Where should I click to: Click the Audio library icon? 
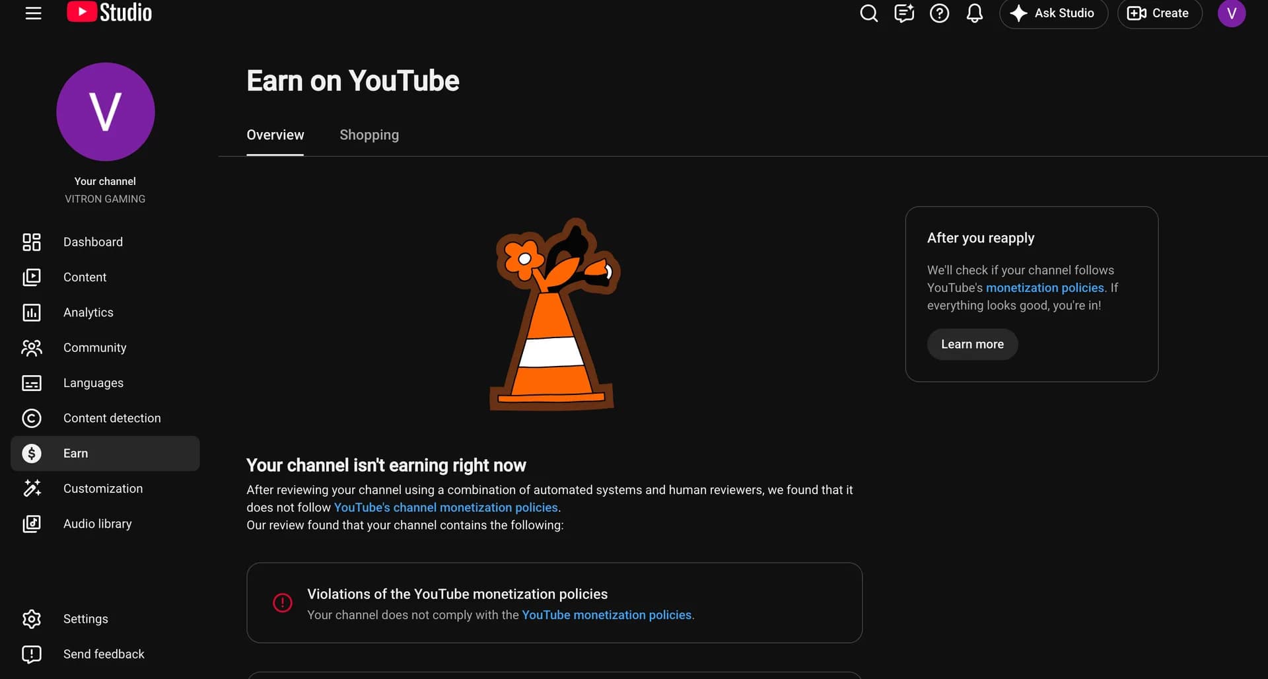pyautogui.click(x=32, y=524)
